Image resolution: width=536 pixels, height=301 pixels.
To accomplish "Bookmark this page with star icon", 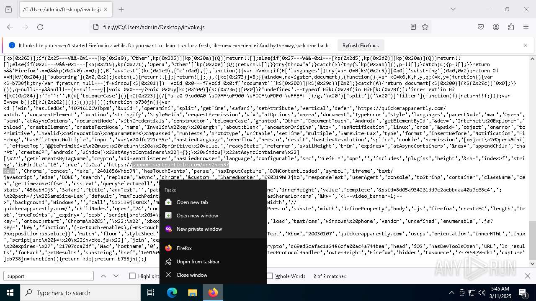I will pos(425,27).
